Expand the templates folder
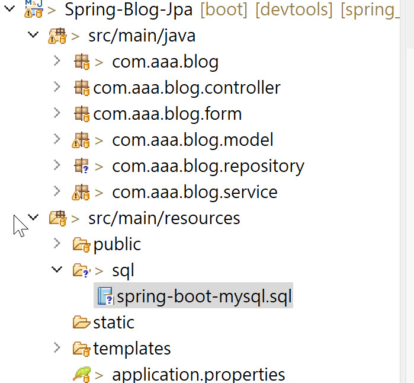The image size is (414, 383). [x=57, y=348]
